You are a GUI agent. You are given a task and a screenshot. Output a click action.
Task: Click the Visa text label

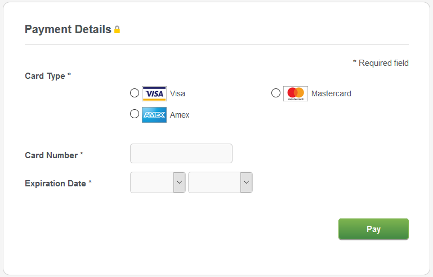coord(177,93)
